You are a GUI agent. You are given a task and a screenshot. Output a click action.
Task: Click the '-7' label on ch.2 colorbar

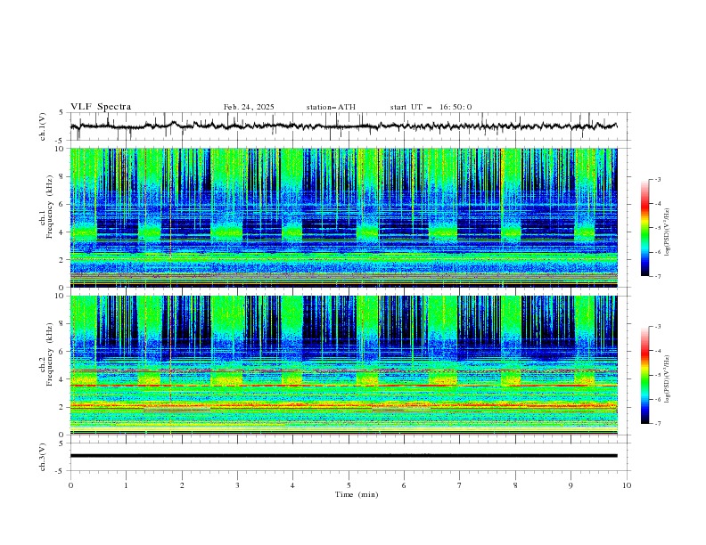point(657,423)
